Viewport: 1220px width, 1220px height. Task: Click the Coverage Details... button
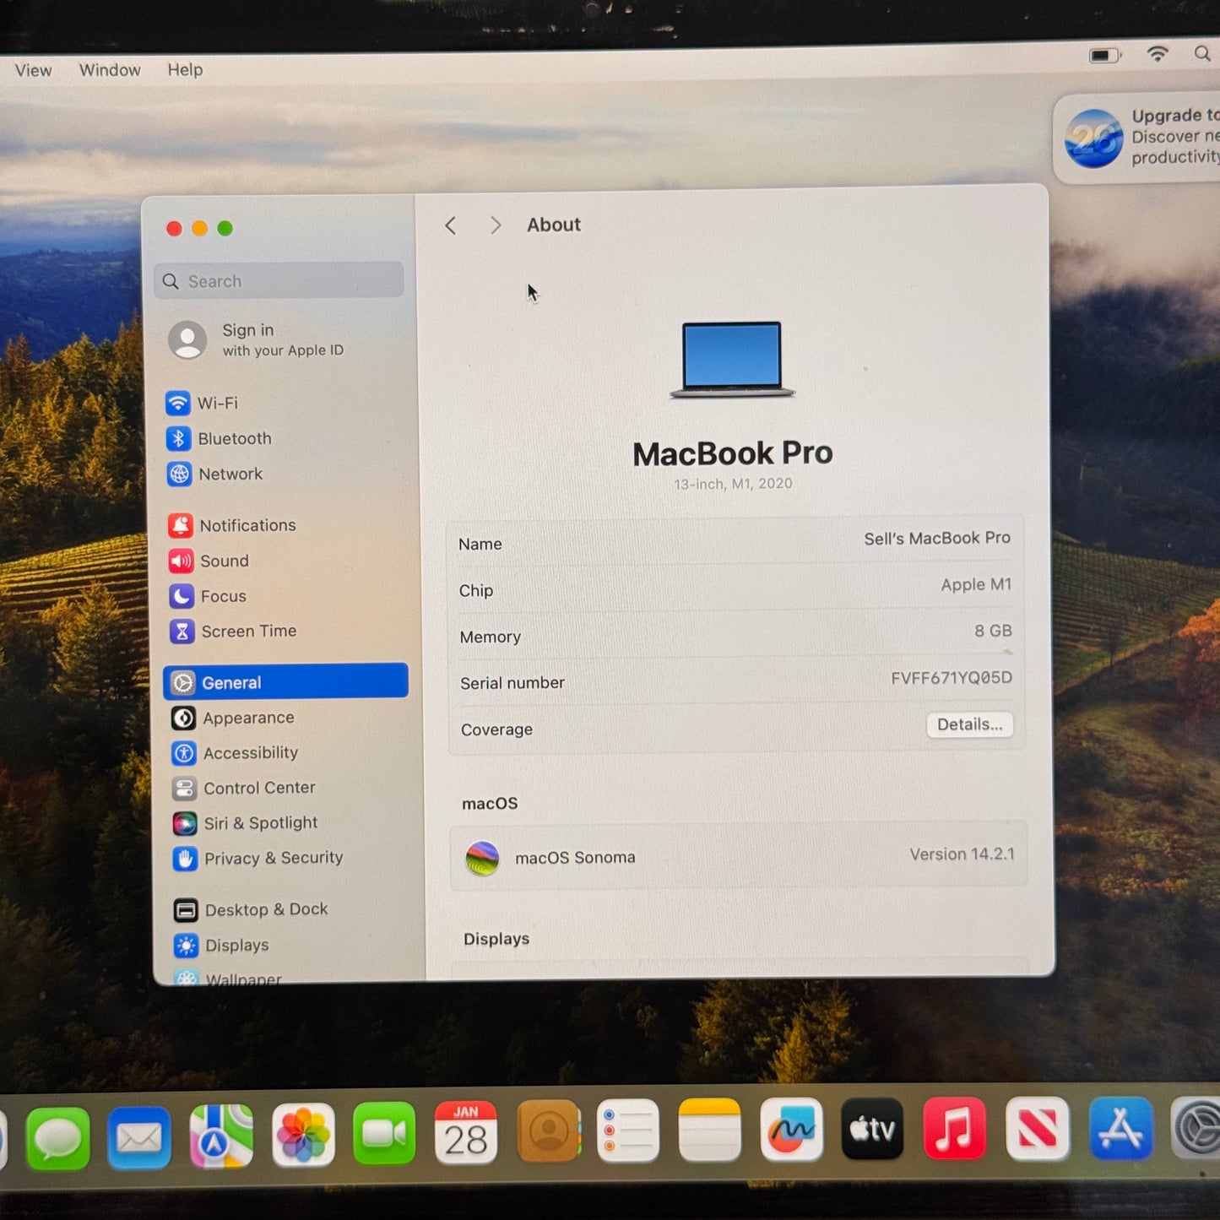(x=969, y=724)
